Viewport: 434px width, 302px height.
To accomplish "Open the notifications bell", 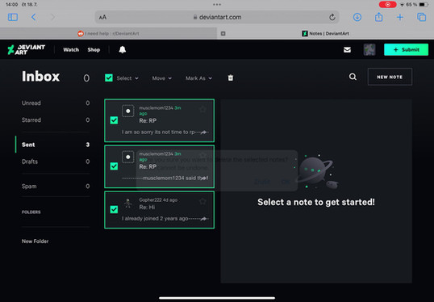I will (x=123, y=49).
